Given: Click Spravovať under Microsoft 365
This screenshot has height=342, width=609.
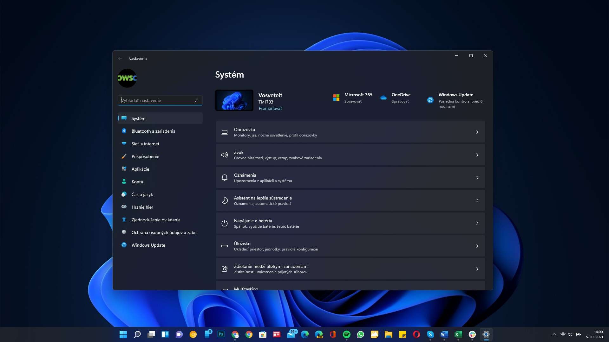Looking at the screenshot, I should 353,102.
